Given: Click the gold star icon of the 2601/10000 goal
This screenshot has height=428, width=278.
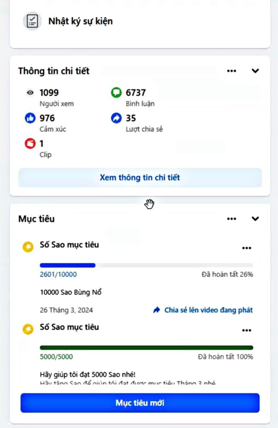Looking at the screenshot, I should click(x=28, y=247).
